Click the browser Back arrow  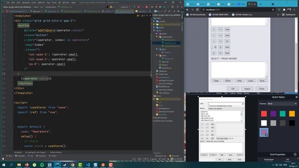point(187,9)
